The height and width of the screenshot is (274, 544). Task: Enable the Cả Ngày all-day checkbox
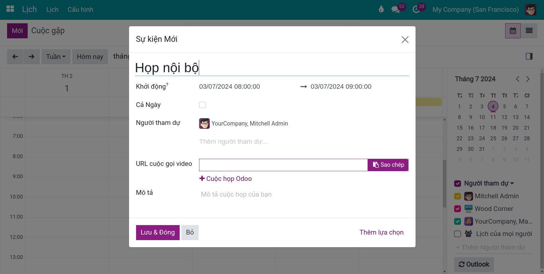tap(202, 105)
